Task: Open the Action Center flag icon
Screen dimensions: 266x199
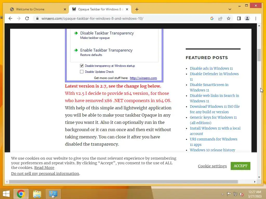Action: coord(229,194)
